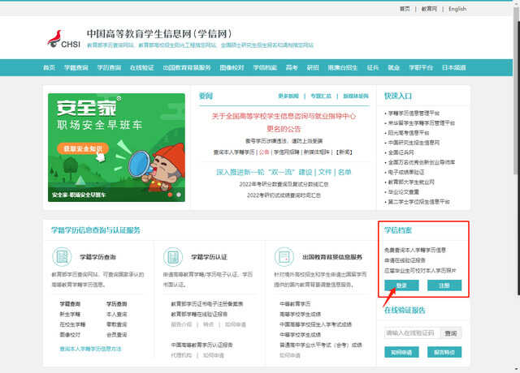
Task: Click the 注册 button under 学信档案
Action: (444, 285)
